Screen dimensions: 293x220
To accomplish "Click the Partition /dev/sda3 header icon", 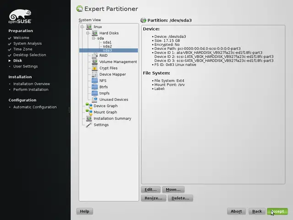I will (143, 20).
